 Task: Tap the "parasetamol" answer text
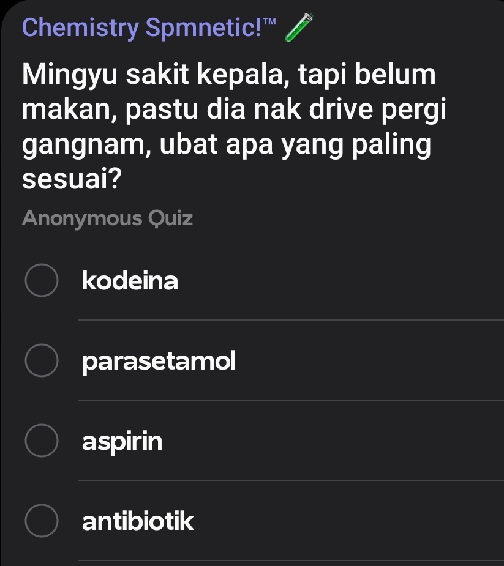[159, 362]
